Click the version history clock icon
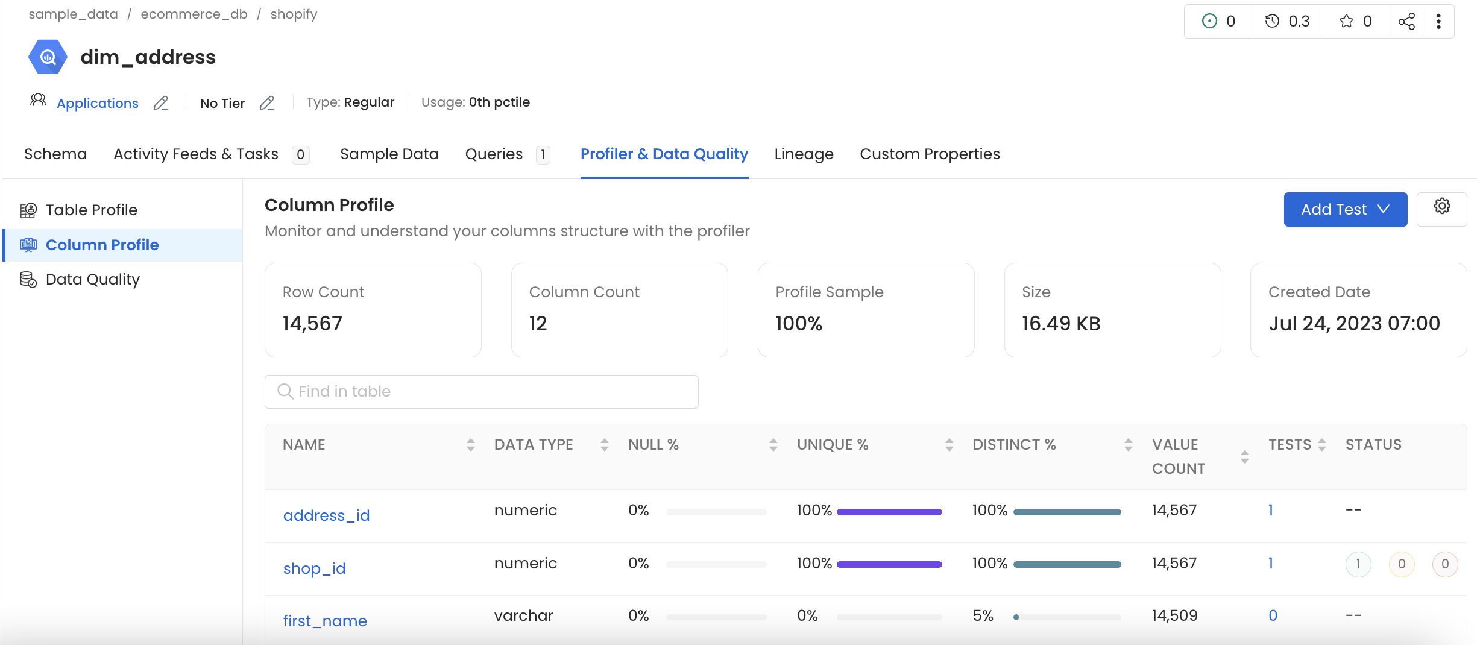The image size is (1477, 645). [1272, 22]
